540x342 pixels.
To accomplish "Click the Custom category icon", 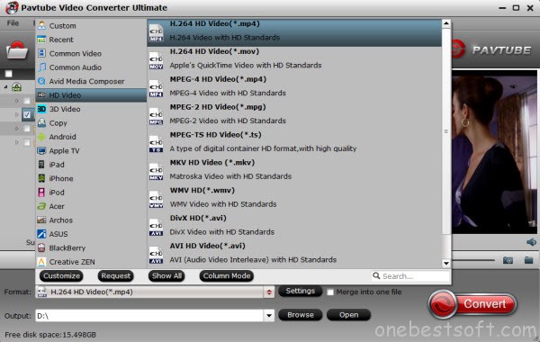I will click(x=41, y=25).
